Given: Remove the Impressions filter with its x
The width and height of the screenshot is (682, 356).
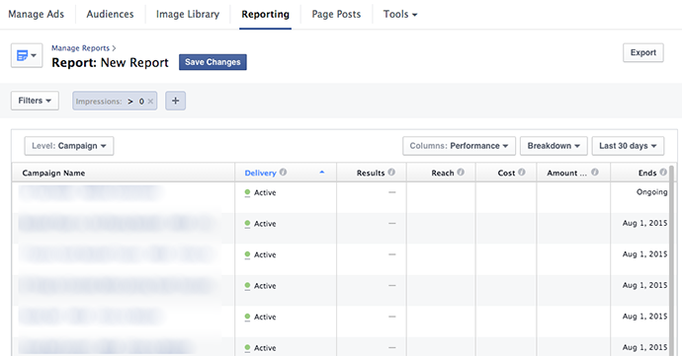Looking at the screenshot, I should 150,102.
